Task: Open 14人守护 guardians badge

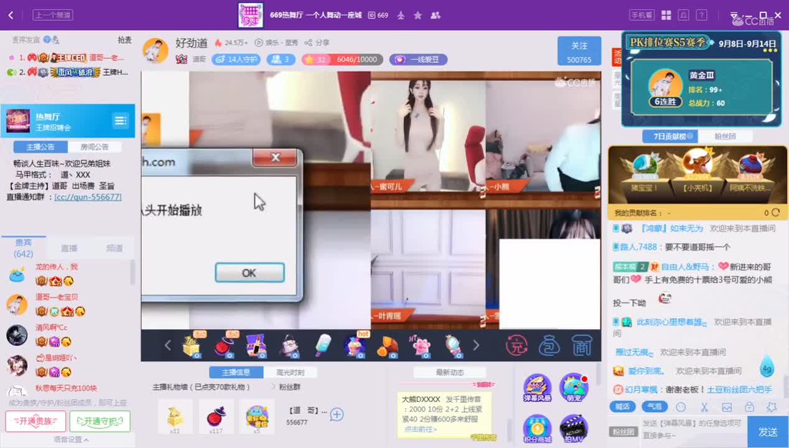Action: (x=236, y=60)
